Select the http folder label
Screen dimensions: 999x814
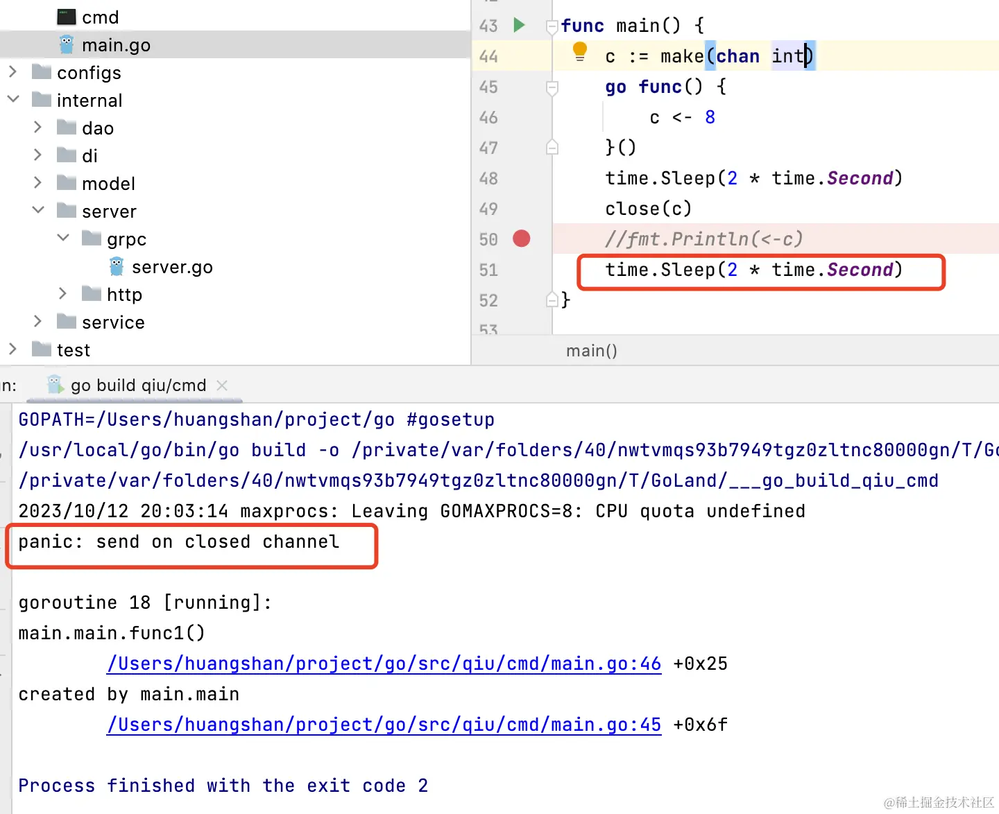pos(125,295)
